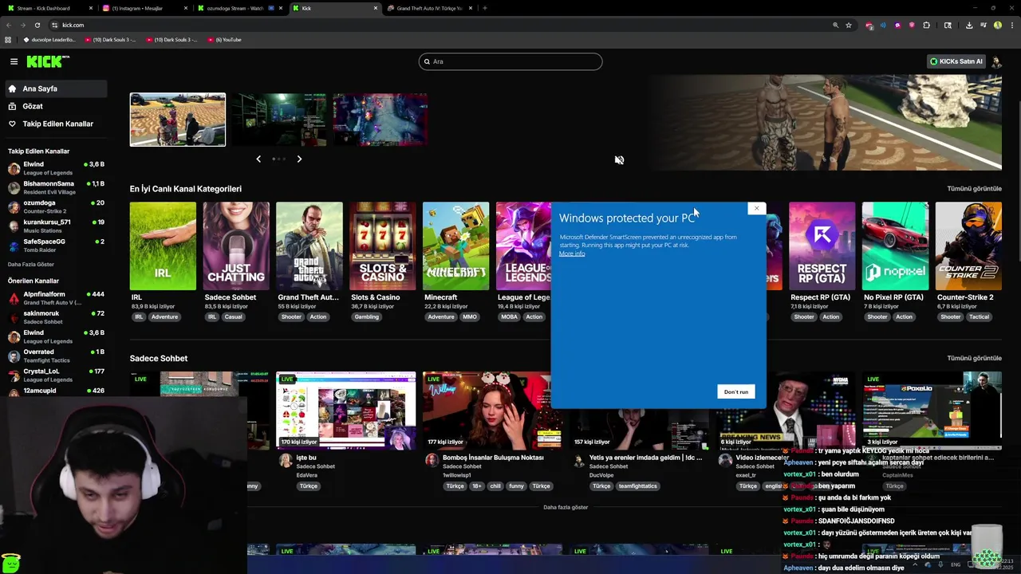Click Daha fazla göster below streams
The width and height of the screenshot is (1021, 574).
click(566, 507)
